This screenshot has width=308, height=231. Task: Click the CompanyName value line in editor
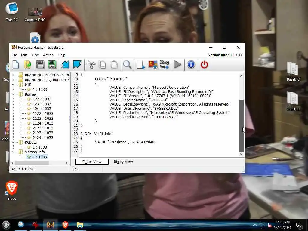(x=149, y=88)
